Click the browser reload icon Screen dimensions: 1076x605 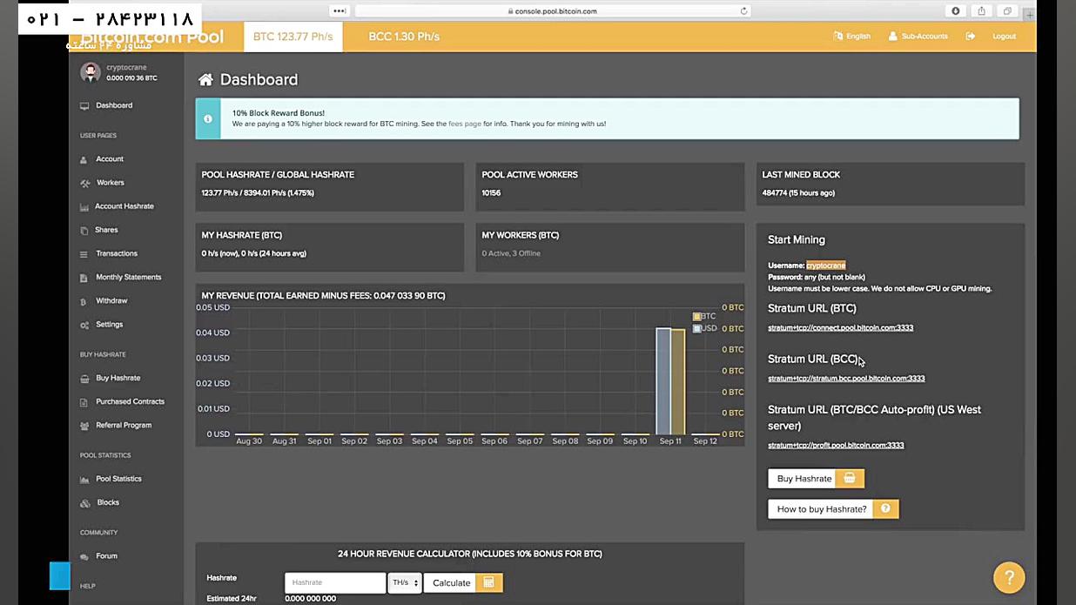click(x=743, y=11)
